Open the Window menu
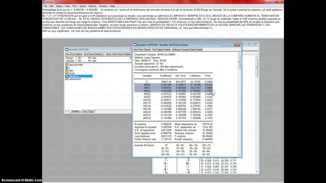This screenshot has width=326, height=183. 103,6
